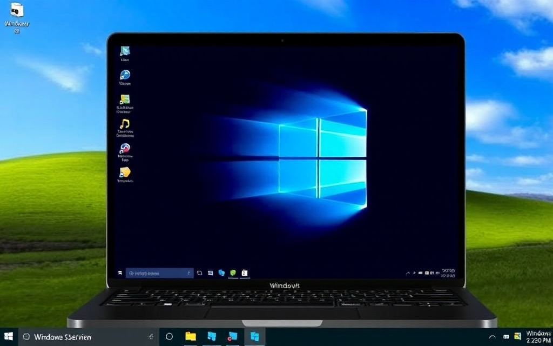Viewport: 553px width, 346px height.
Task: Expand hidden tray icons on the bottom taskbar
Action: click(492, 337)
